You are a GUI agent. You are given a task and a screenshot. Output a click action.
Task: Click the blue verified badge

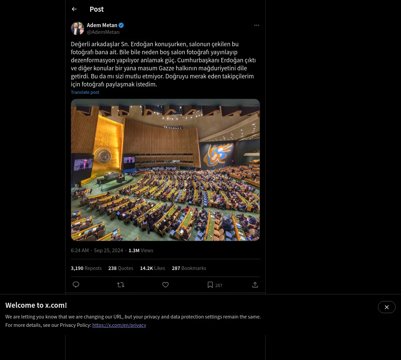coord(121,25)
